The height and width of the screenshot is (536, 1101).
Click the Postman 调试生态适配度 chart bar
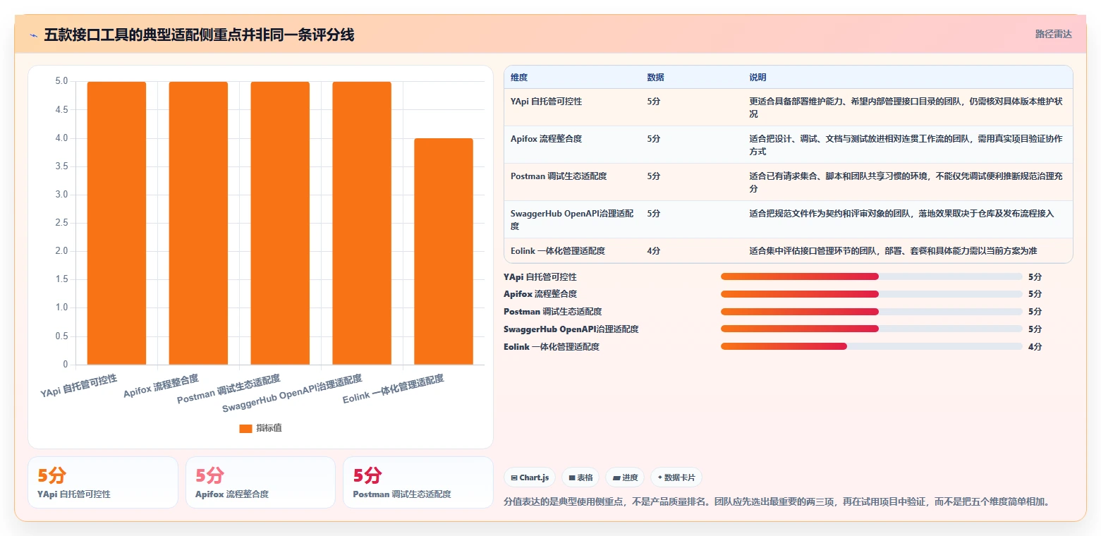(280, 223)
